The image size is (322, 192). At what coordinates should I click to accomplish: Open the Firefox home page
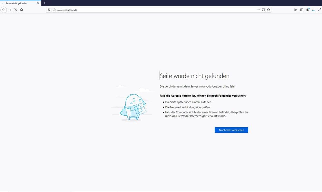22,10
